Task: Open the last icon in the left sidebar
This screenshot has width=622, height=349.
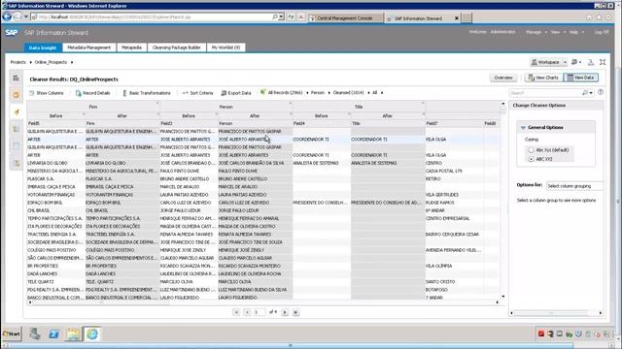Action: (16, 163)
